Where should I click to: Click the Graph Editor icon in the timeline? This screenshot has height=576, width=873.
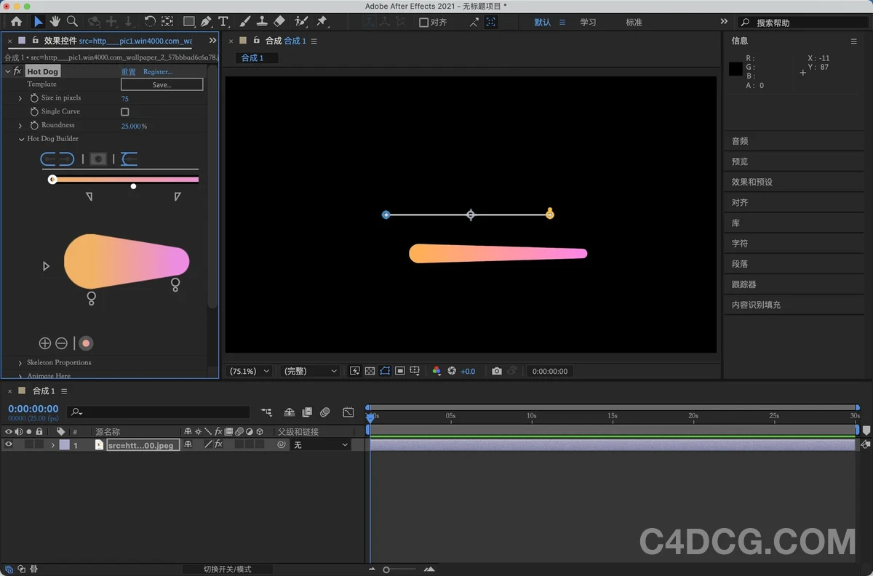[x=348, y=412]
